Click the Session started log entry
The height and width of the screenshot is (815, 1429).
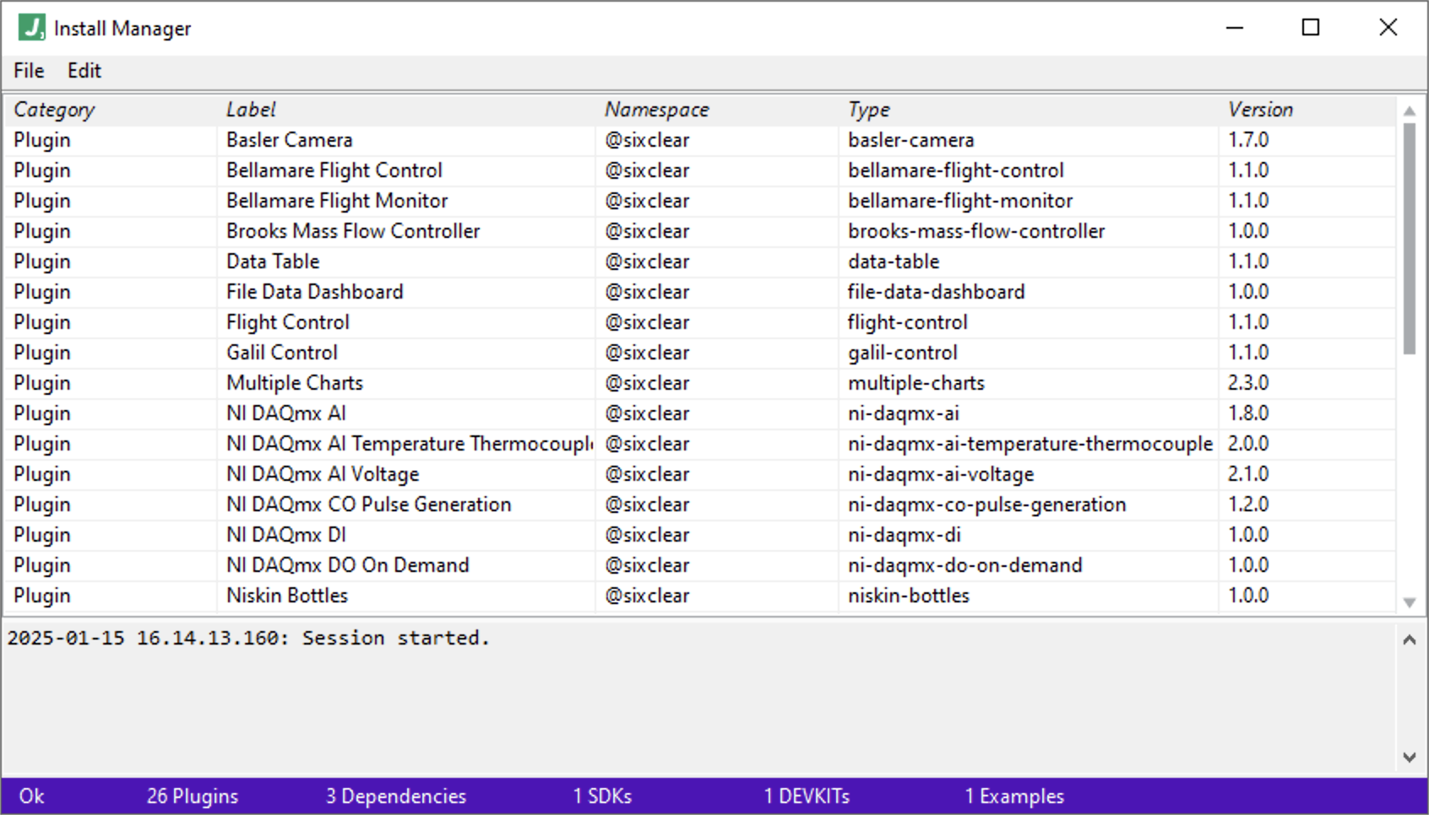(x=248, y=638)
